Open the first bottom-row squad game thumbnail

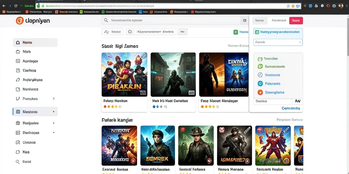click(x=119, y=145)
